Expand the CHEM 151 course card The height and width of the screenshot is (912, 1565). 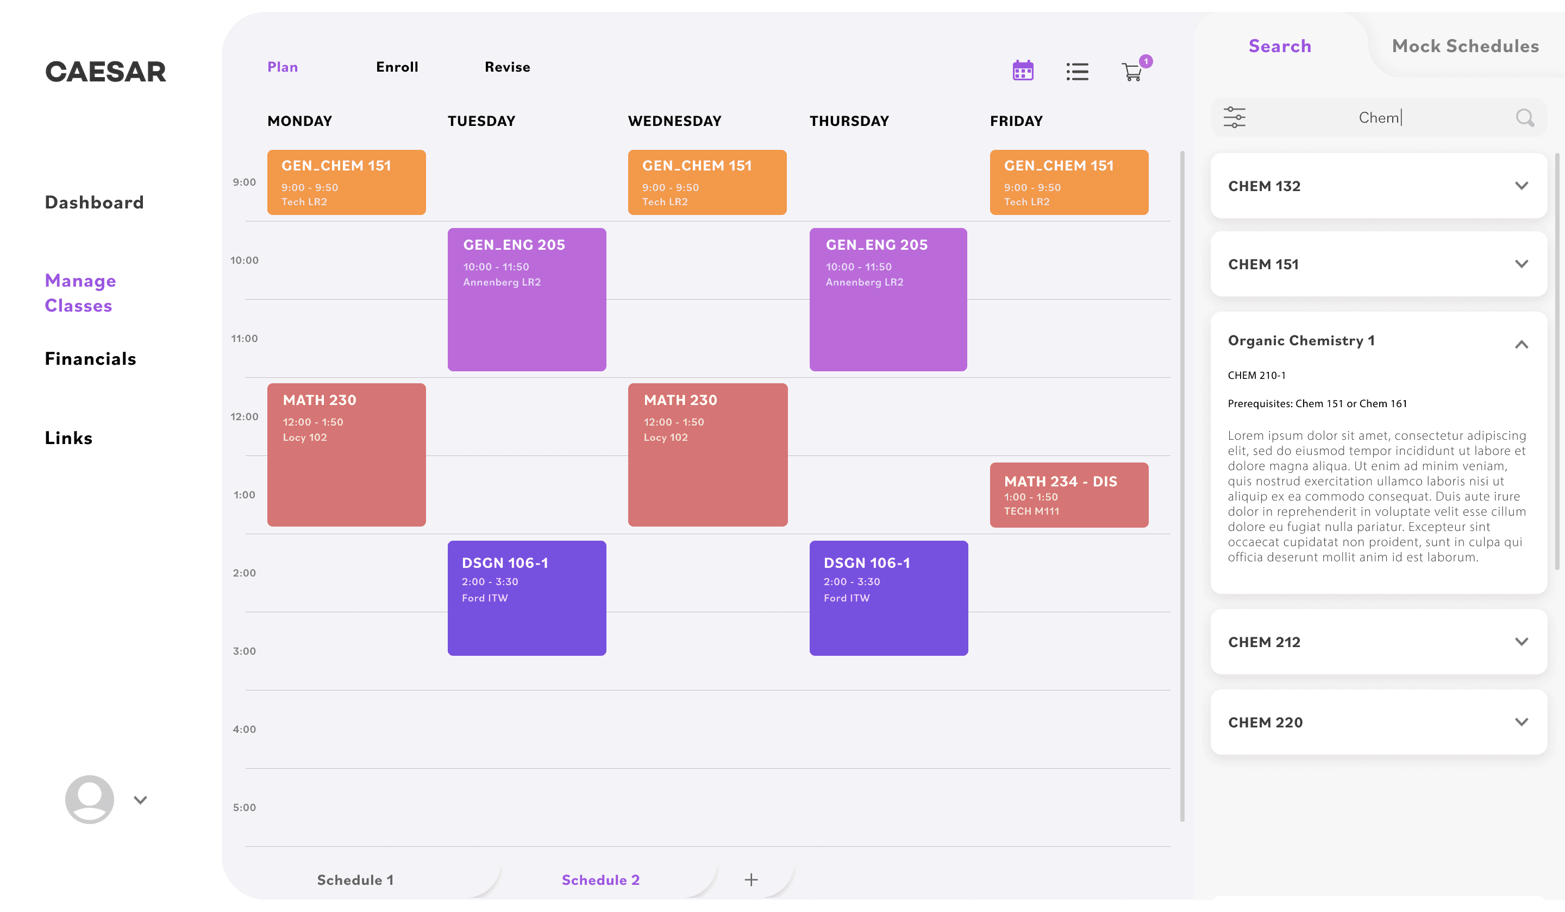pyautogui.click(x=1521, y=264)
